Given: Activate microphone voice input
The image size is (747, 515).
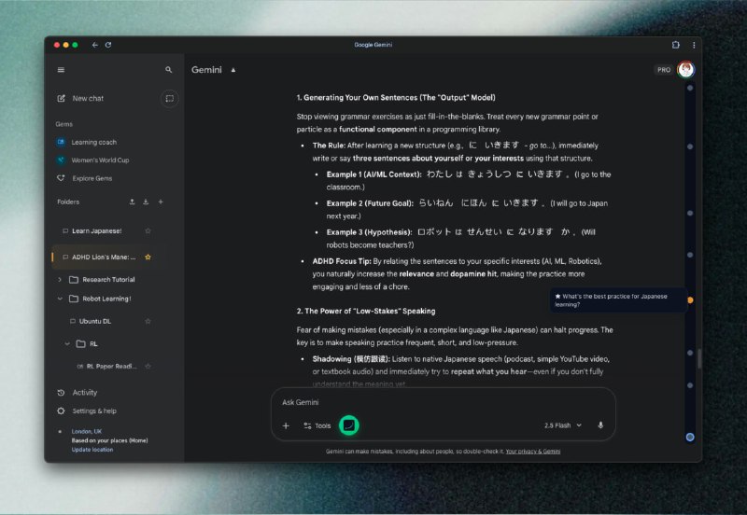Looking at the screenshot, I should tap(600, 425).
